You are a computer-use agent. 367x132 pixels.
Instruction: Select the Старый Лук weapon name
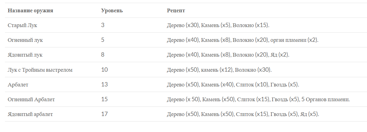(x=22, y=25)
